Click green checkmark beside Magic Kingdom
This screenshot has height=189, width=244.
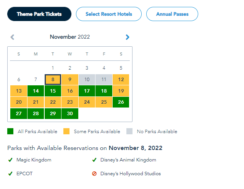(x=10, y=160)
